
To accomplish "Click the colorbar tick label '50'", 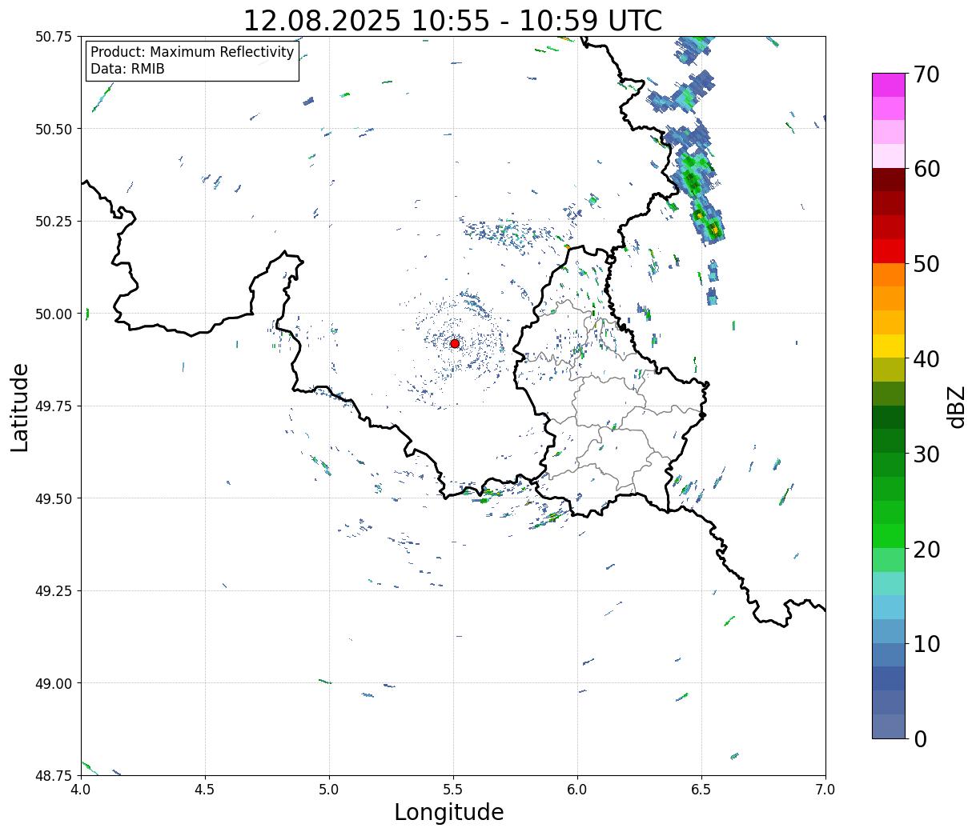I will (926, 264).
